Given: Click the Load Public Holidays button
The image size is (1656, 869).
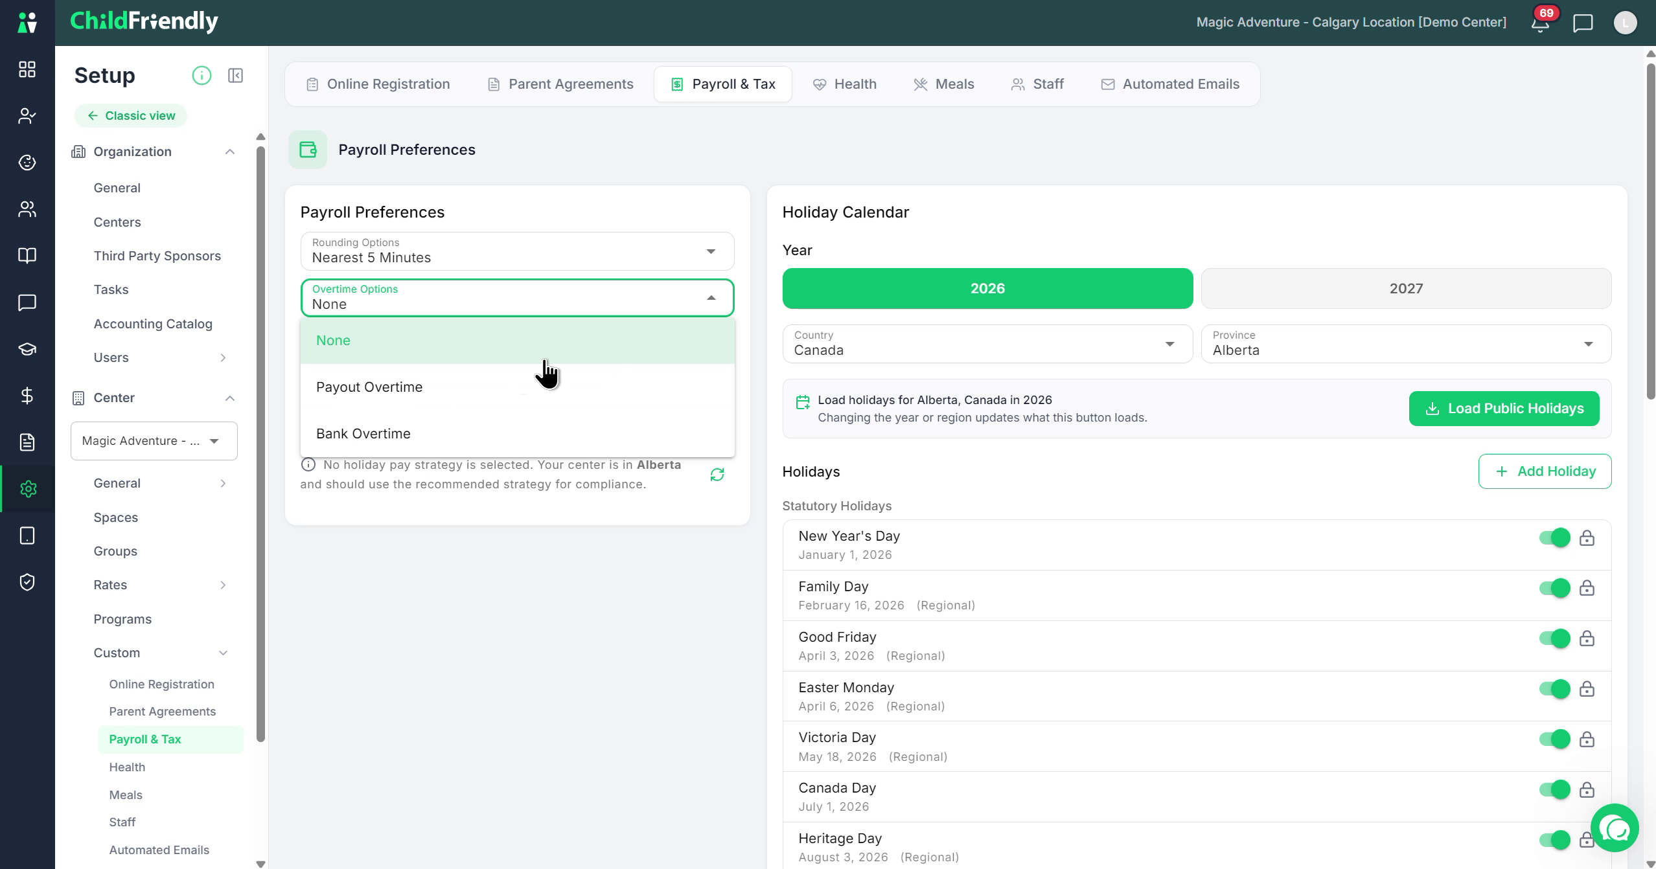Looking at the screenshot, I should [x=1504, y=409].
